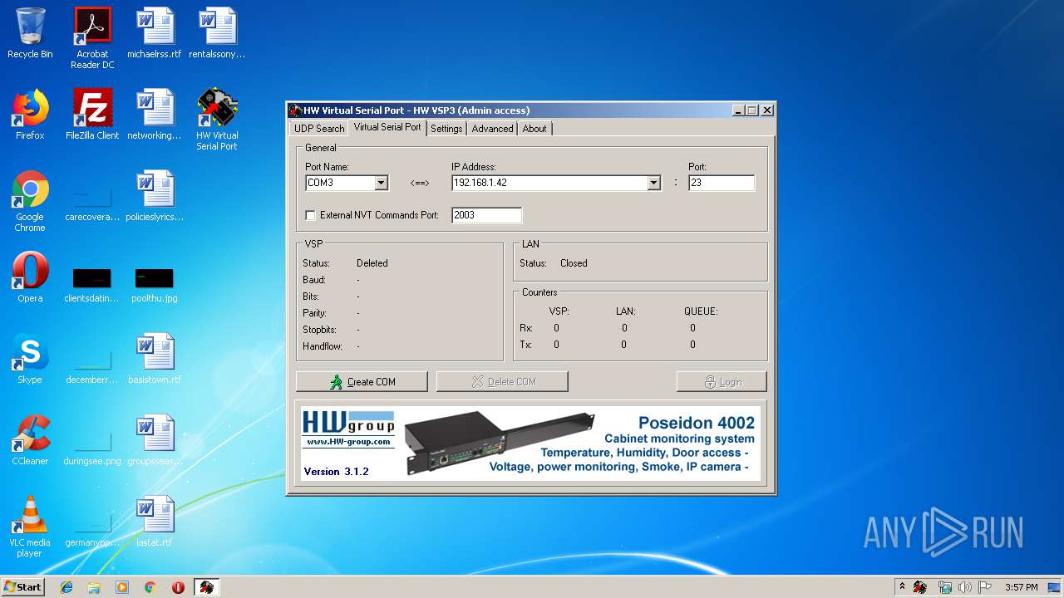This screenshot has width=1064, height=598.
Task: Open the networking document icon
Action: (x=155, y=115)
